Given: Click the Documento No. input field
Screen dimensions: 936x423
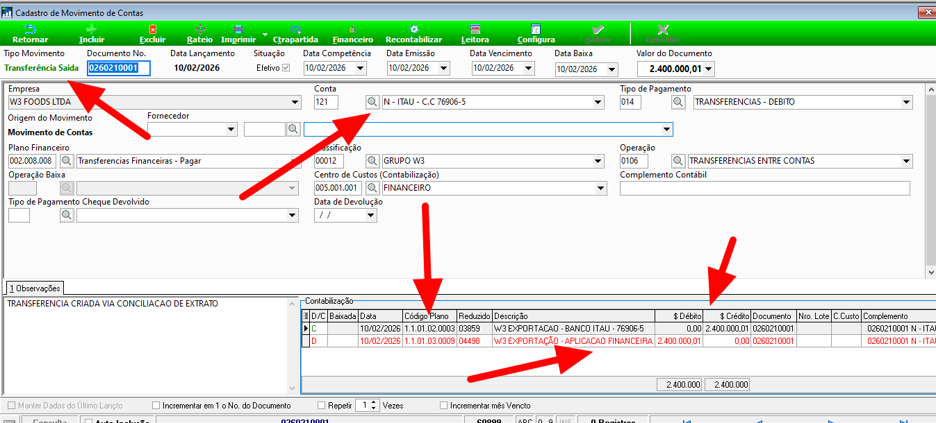Looking at the screenshot, I should click(x=119, y=68).
